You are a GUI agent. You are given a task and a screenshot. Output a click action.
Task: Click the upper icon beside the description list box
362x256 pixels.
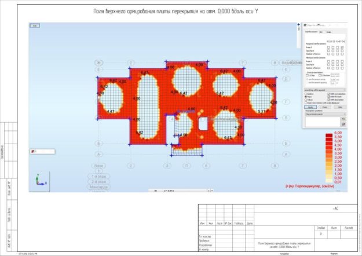click(x=343, y=119)
